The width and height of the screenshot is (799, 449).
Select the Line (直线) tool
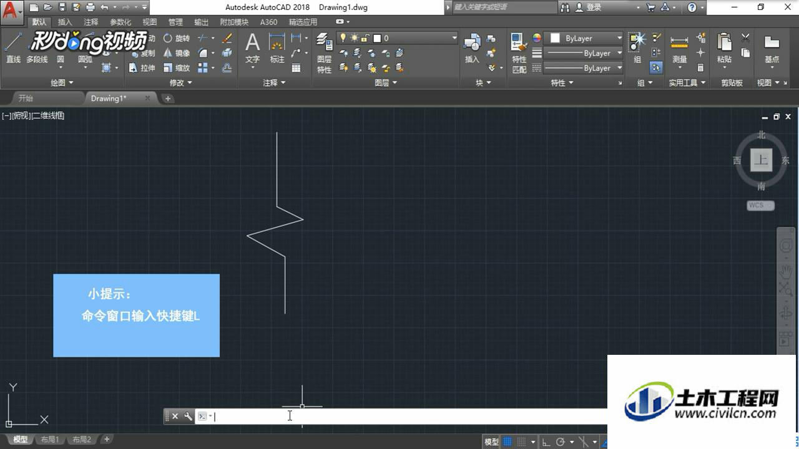13,49
